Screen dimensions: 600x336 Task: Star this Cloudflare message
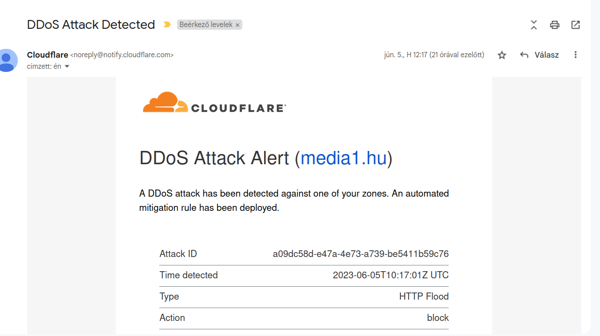click(502, 55)
